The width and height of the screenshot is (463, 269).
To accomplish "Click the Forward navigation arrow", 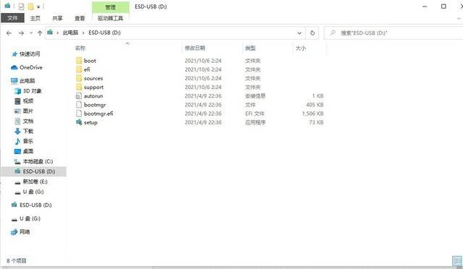I will 21,33.
